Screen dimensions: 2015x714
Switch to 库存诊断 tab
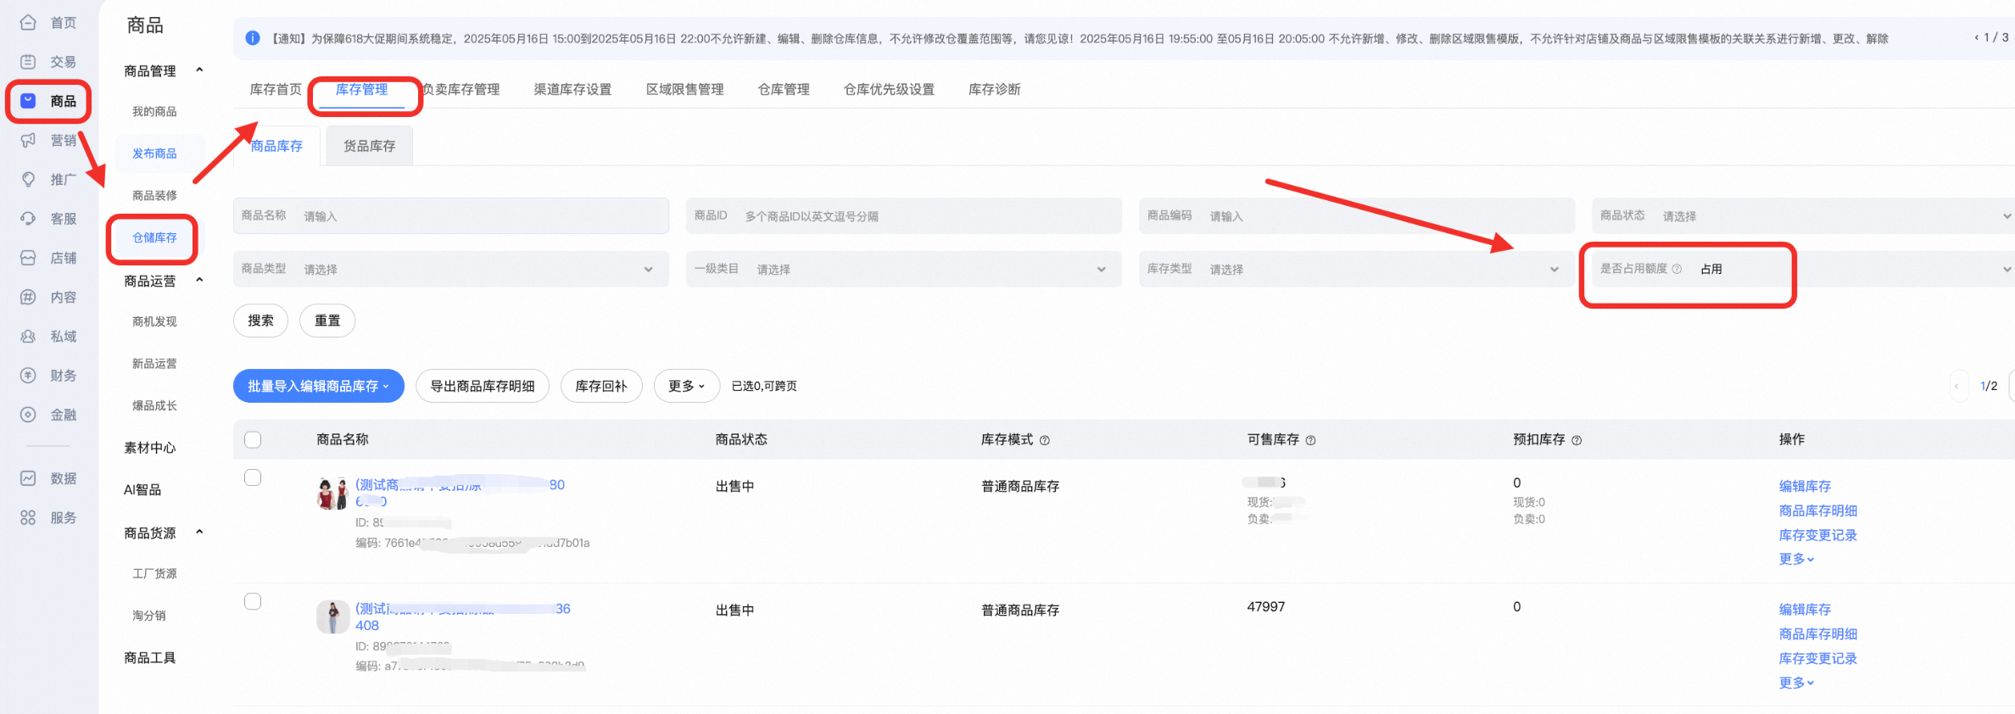pyautogui.click(x=995, y=89)
